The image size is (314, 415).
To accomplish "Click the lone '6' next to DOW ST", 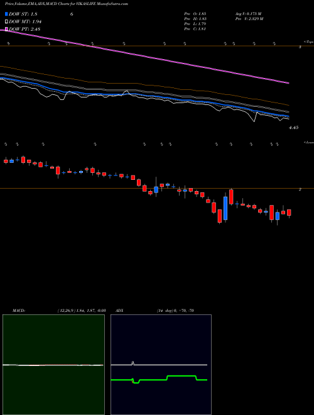I will [x=72, y=14].
